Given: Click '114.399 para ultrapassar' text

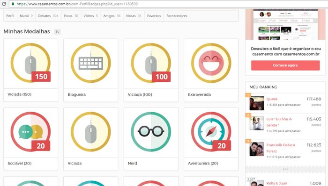Looking at the screenshot, I should click(x=283, y=131).
